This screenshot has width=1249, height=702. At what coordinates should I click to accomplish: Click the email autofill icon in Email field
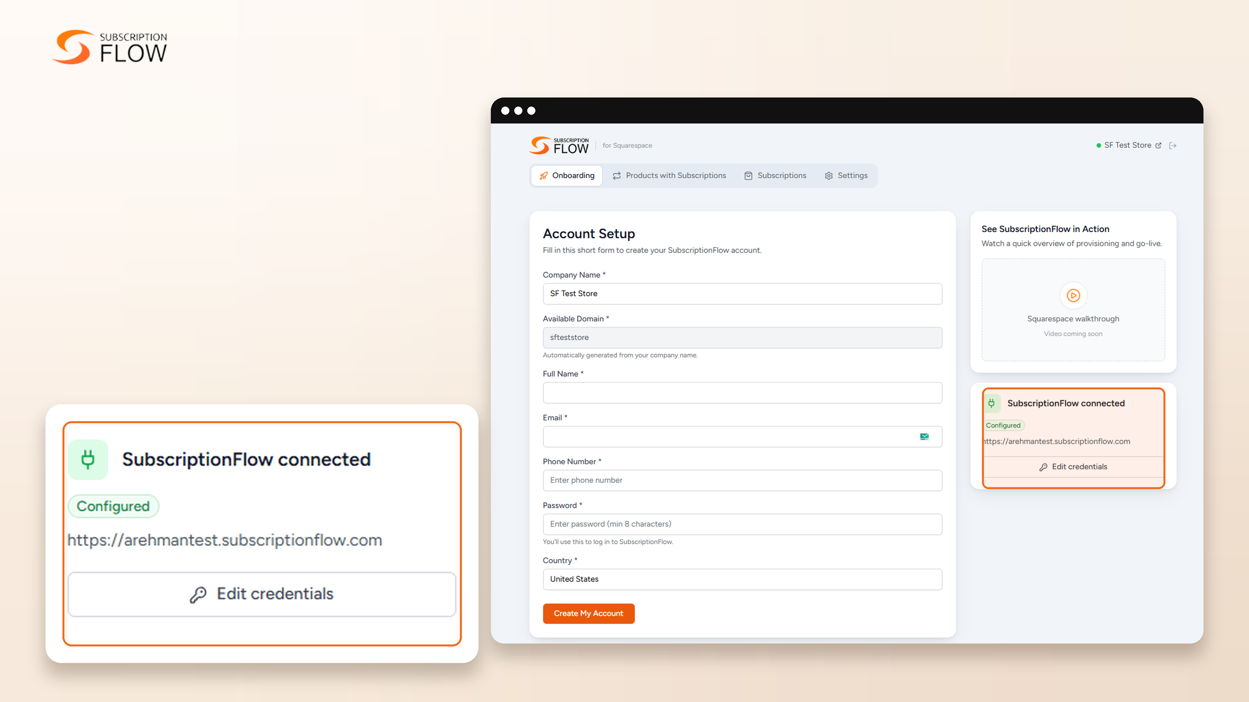[924, 436]
